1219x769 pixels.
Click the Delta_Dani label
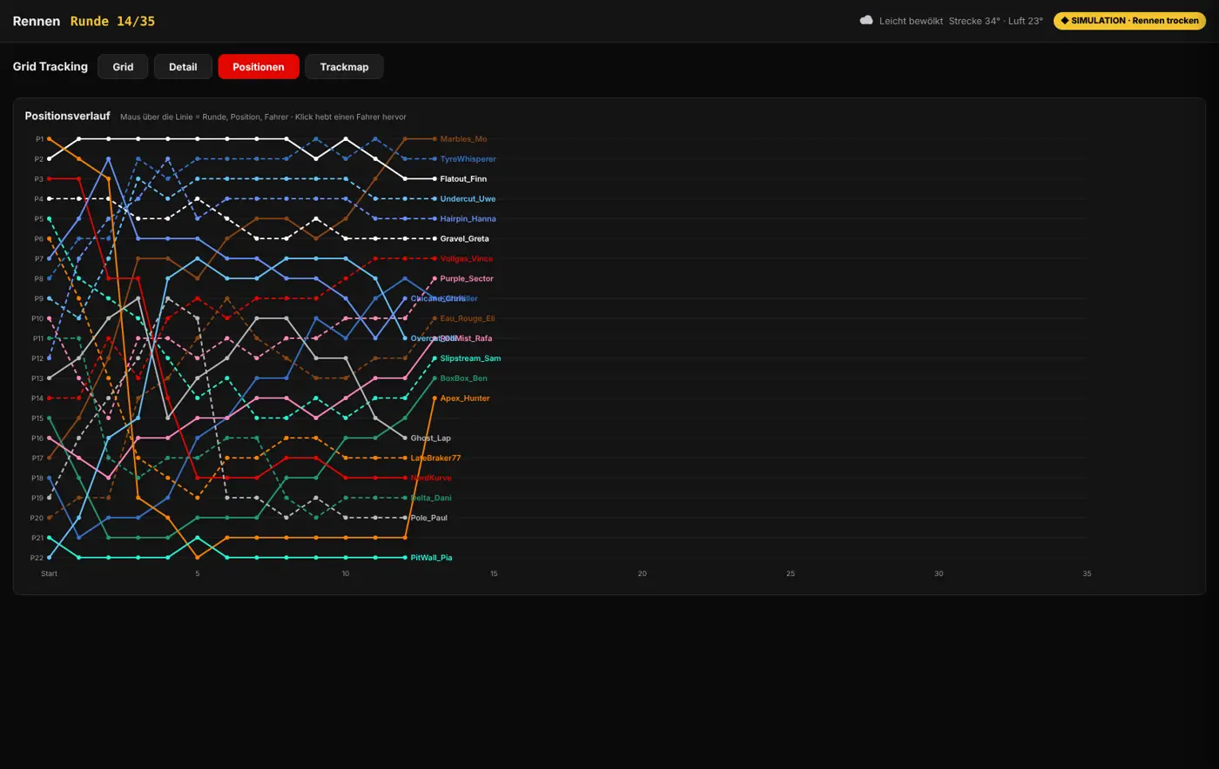[x=431, y=498]
